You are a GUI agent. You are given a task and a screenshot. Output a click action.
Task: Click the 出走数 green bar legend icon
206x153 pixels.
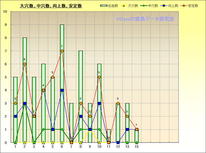click(104, 6)
